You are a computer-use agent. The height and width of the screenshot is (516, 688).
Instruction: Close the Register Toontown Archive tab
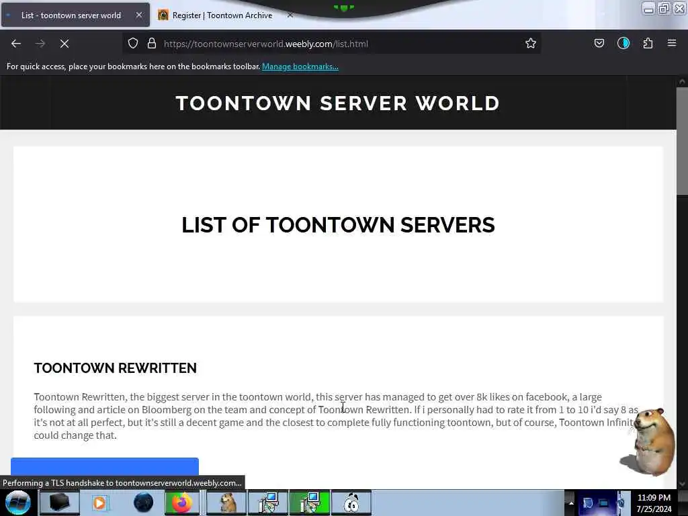(x=290, y=15)
